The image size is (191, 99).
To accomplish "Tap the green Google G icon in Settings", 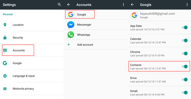I will pos(5,63).
